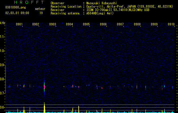Click the 1.1 kHz axis label
The image size is (178, 113).
[2, 37]
